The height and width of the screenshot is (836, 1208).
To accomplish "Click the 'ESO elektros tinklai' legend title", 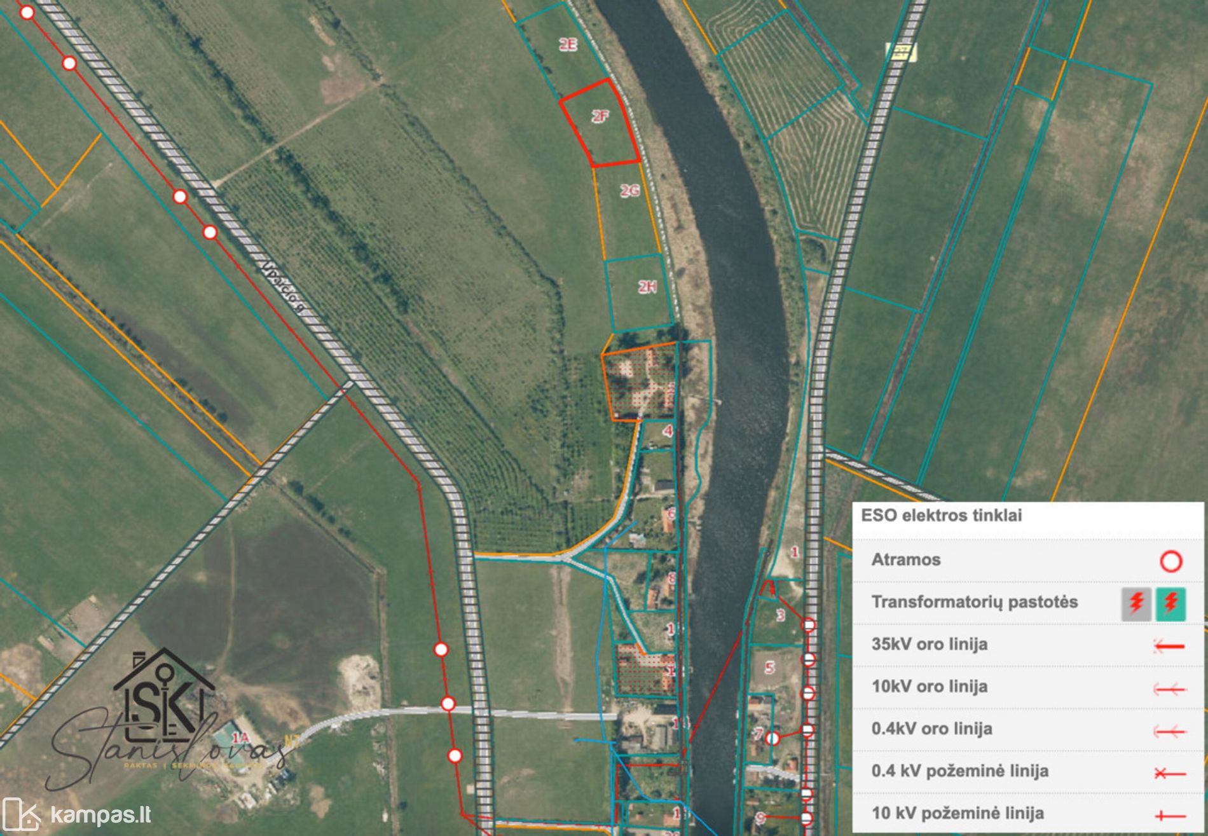I will (x=941, y=515).
